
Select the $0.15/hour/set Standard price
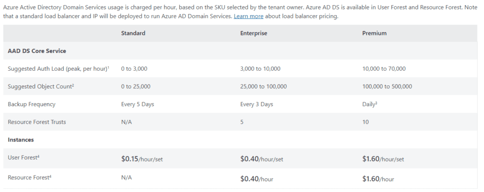pyautogui.click(x=142, y=159)
